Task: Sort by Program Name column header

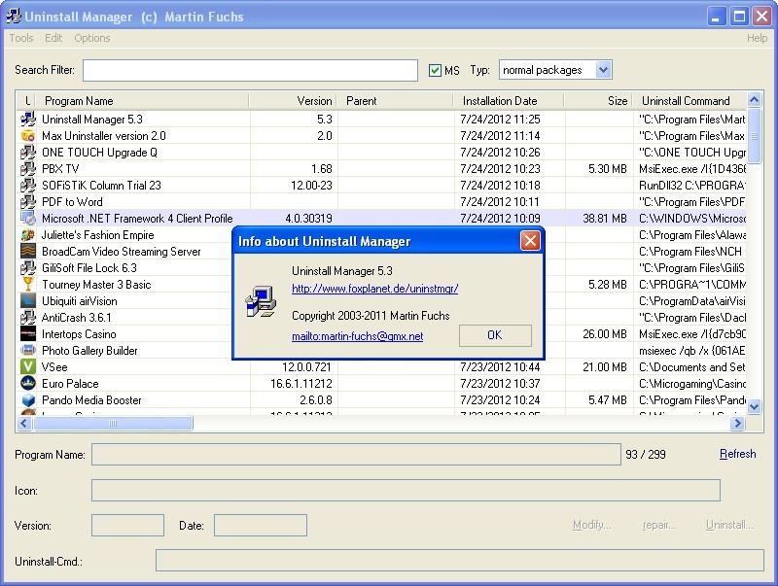Action: pyautogui.click(x=142, y=101)
